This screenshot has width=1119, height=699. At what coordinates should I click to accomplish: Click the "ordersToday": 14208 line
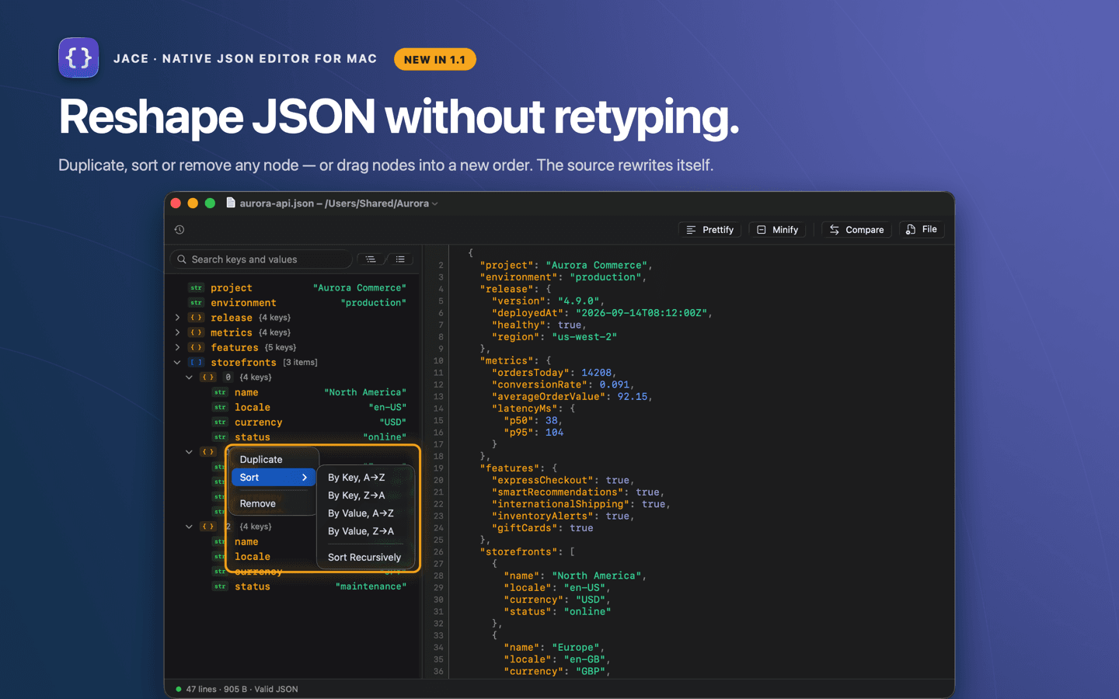553,373
